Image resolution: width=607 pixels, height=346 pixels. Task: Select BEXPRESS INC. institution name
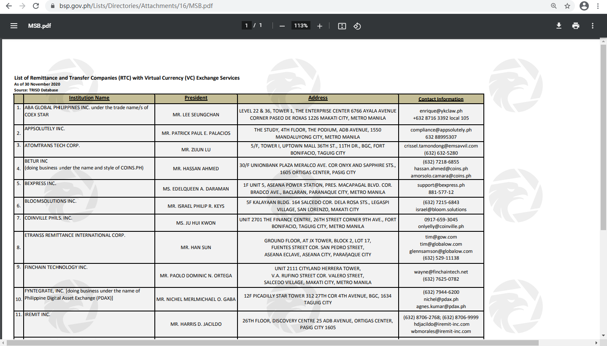tap(40, 184)
